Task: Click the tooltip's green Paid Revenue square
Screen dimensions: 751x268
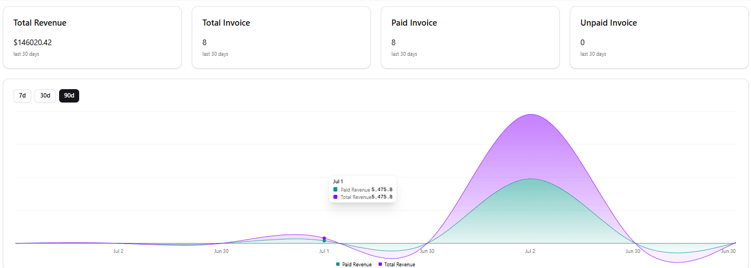Action: [x=336, y=189]
